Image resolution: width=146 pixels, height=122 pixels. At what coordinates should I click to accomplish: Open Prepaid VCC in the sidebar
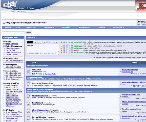(11, 93)
